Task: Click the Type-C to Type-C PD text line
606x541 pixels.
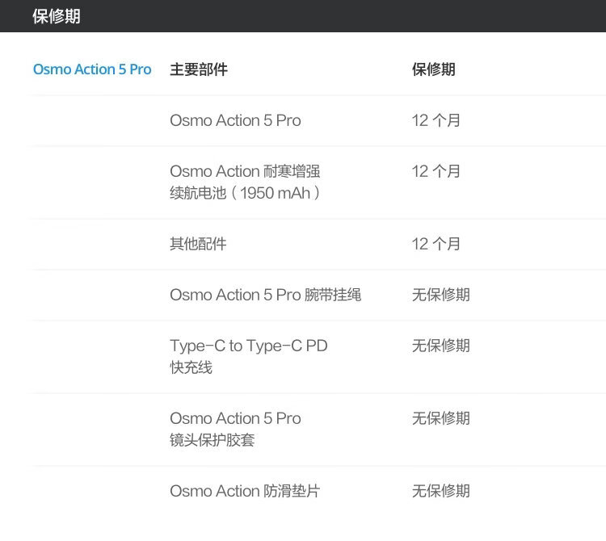Action: pos(249,346)
